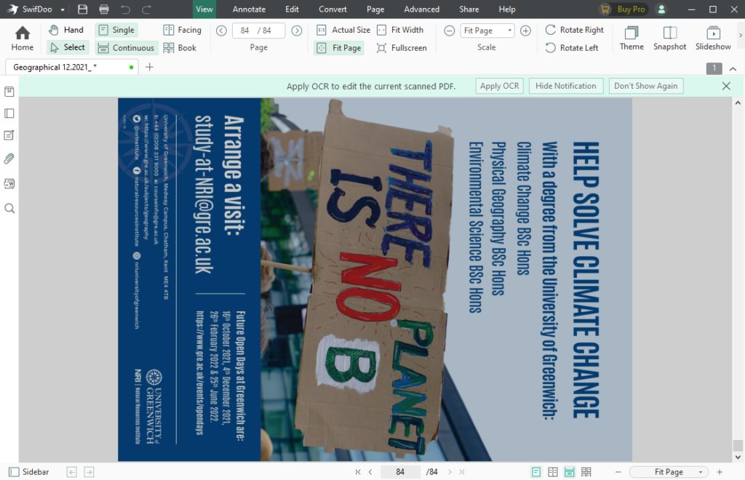This screenshot has width=745, height=480.
Task: Click the status bar page number field
Action: (400, 472)
